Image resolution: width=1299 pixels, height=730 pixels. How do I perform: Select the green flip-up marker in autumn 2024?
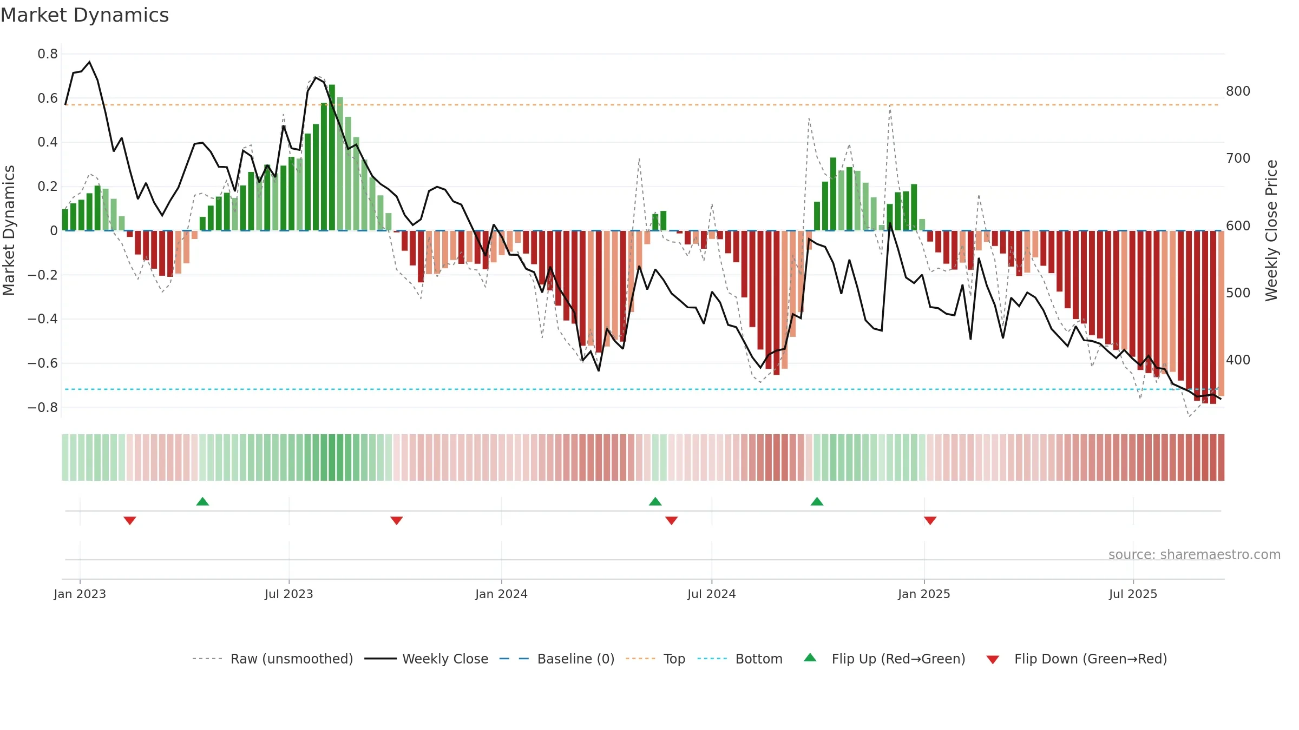pos(817,501)
